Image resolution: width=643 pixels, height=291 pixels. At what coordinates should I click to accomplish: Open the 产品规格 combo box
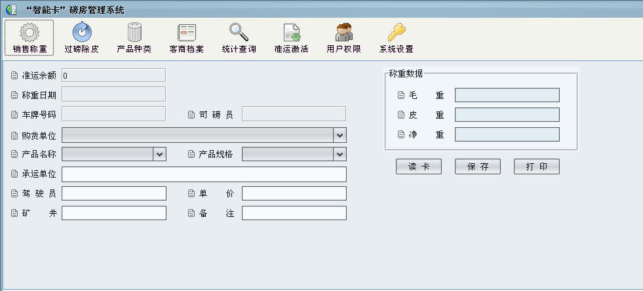pos(340,154)
